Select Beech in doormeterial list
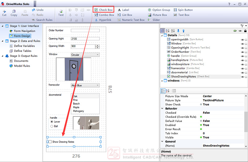 click(76, 104)
